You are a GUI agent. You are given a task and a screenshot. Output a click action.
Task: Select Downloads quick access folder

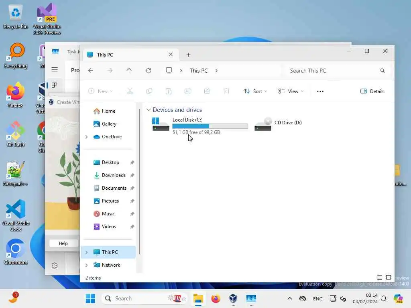coord(114,175)
